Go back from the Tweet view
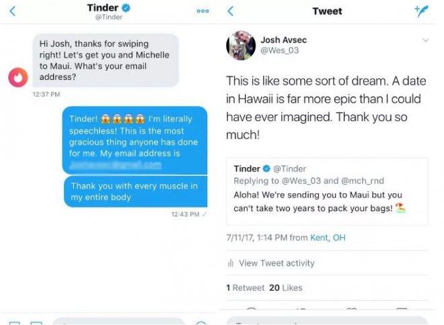 (231, 11)
